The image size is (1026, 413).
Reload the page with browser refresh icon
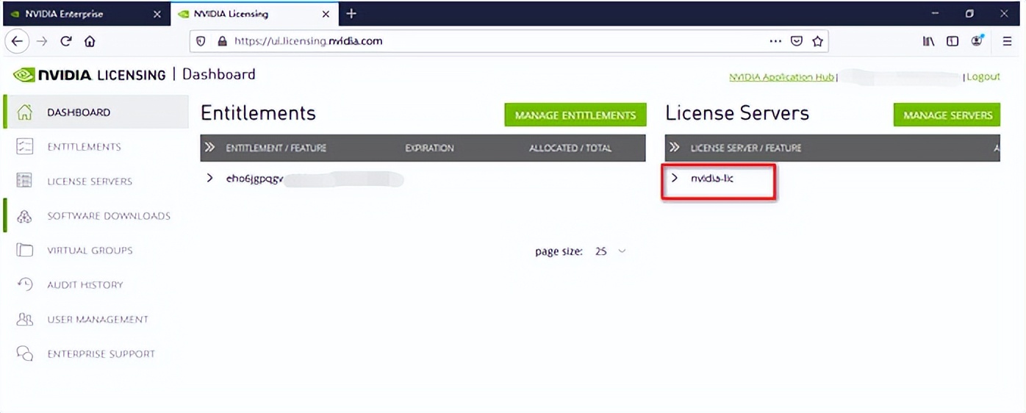(66, 42)
